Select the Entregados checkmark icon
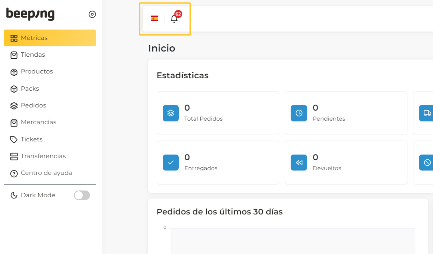This screenshot has width=433, height=254. [x=171, y=163]
